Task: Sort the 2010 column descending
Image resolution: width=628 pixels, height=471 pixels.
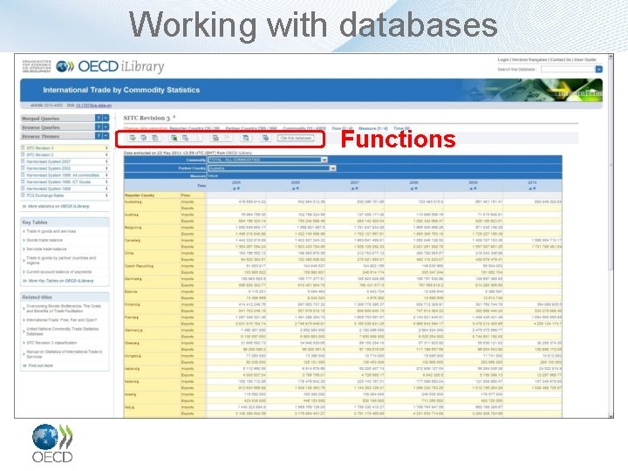Action: click(535, 188)
